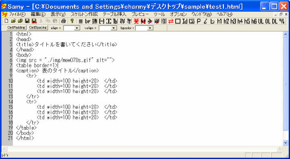Screen dimensions: 290x159
Task: Click the FONT tag toolbar icon
Action: (x=164, y=21)
